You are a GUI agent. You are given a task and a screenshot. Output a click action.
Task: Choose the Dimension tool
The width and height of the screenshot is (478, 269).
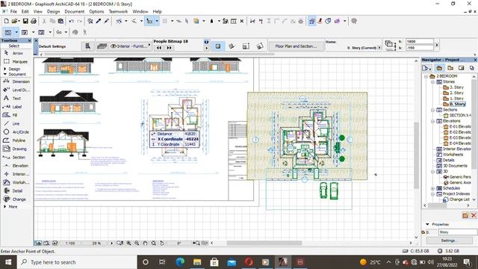tap(16, 81)
